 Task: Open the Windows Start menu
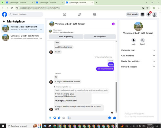pos(3,126)
